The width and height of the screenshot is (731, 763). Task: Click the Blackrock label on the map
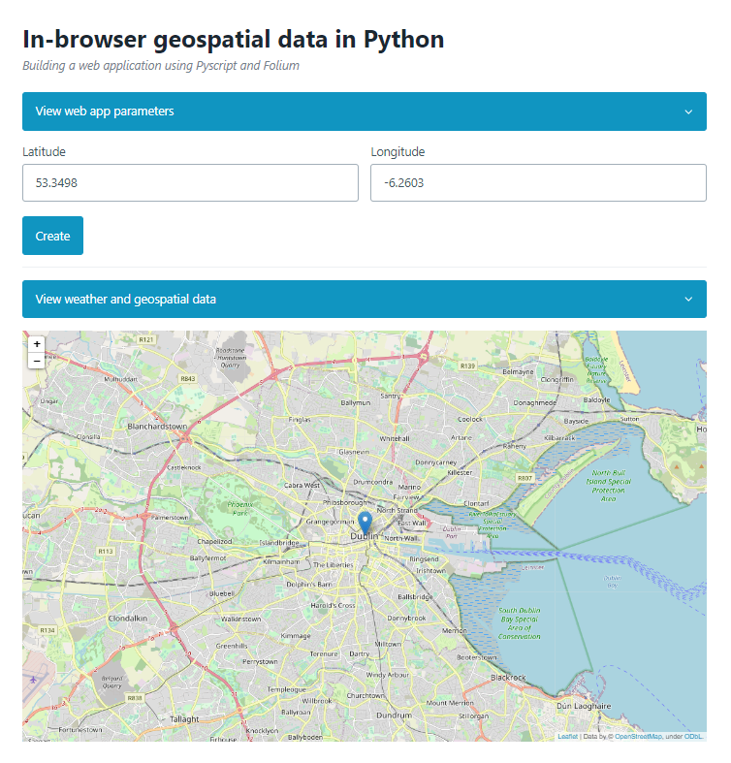tap(508, 678)
